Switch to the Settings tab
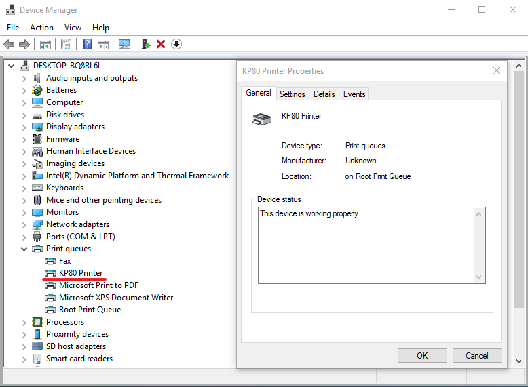The width and height of the screenshot is (528, 387). (x=292, y=94)
